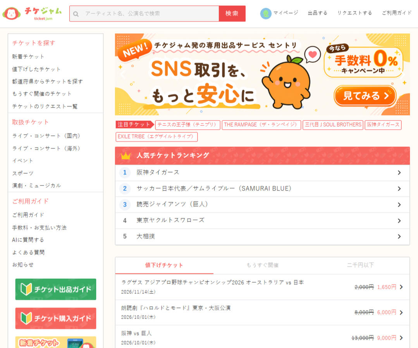Open もうすぐ開催のチケット sidebar link
The height and width of the screenshot is (348, 418).
[42, 94]
